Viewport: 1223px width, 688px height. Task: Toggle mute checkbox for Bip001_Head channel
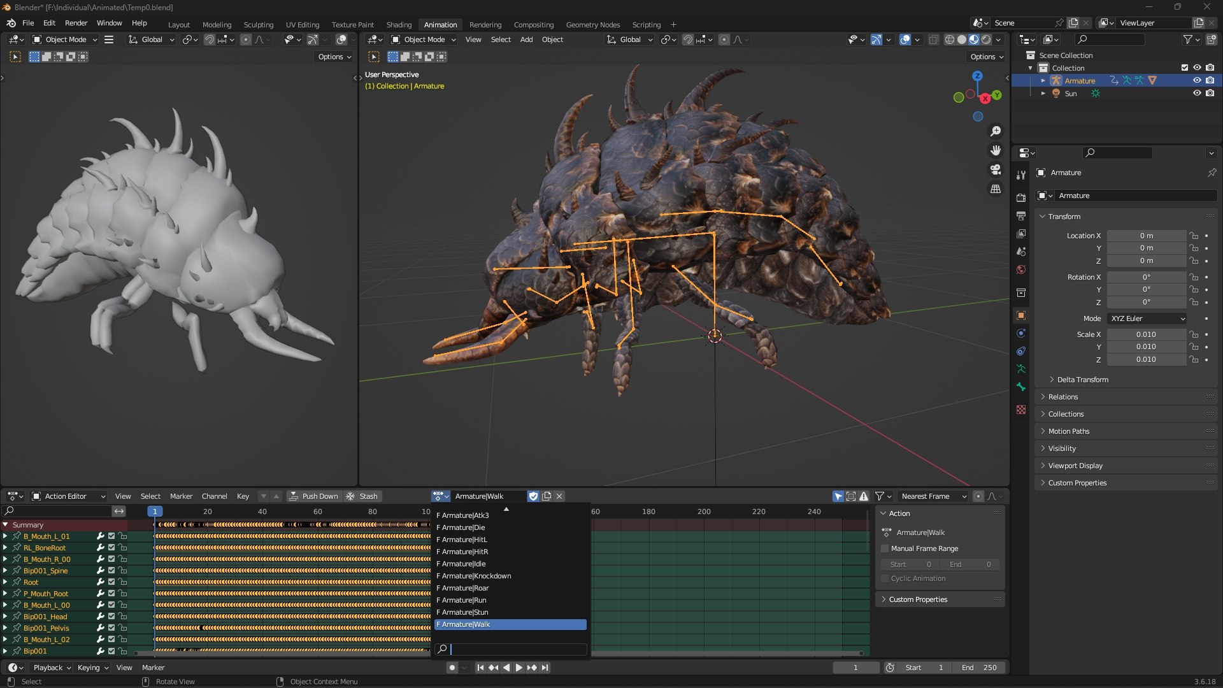pos(111,617)
